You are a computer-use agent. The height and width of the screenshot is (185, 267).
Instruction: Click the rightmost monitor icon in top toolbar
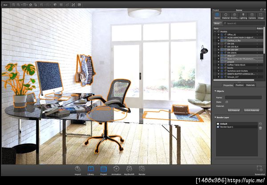coord(79,5)
